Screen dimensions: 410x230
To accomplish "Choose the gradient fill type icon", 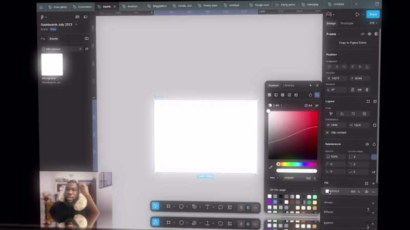I will pyautogui.click(x=276, y=95).
